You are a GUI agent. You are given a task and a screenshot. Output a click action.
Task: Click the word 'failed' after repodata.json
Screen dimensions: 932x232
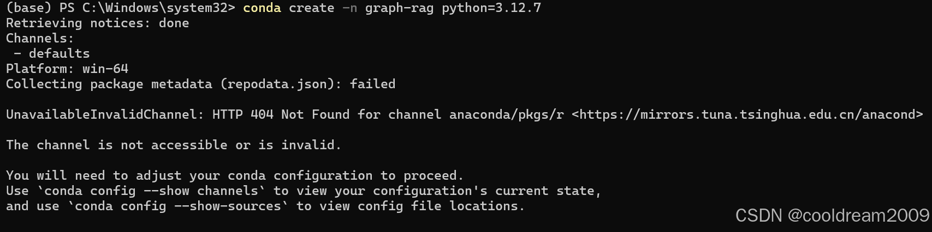373,84
